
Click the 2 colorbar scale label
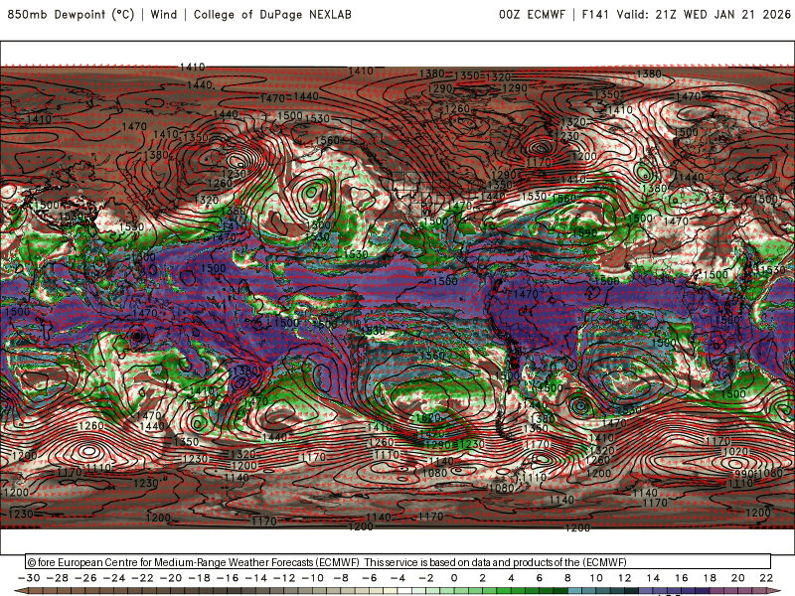coord(483,578)
